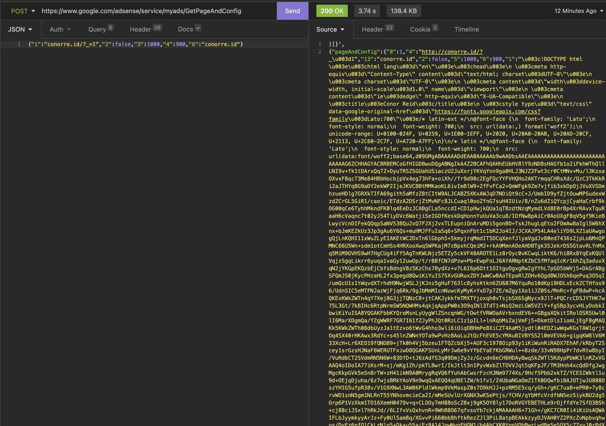Image resolution: width=606 pixels, height=426 pixels.
Task: Click line number 2 in response gutter
Action: pos(319,52)
